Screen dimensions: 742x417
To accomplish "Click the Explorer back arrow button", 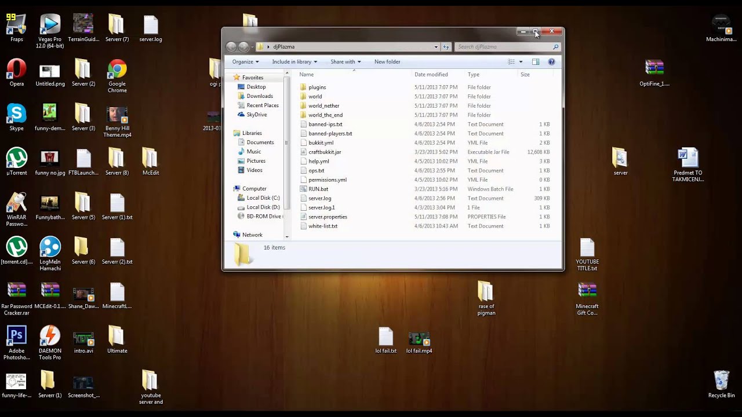I will pyautogui.click(x=231, y=47).
